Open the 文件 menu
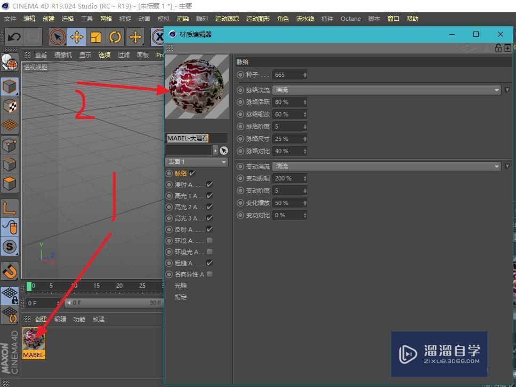The height and width of the screenshot is (387, 516). click(10, 19)
